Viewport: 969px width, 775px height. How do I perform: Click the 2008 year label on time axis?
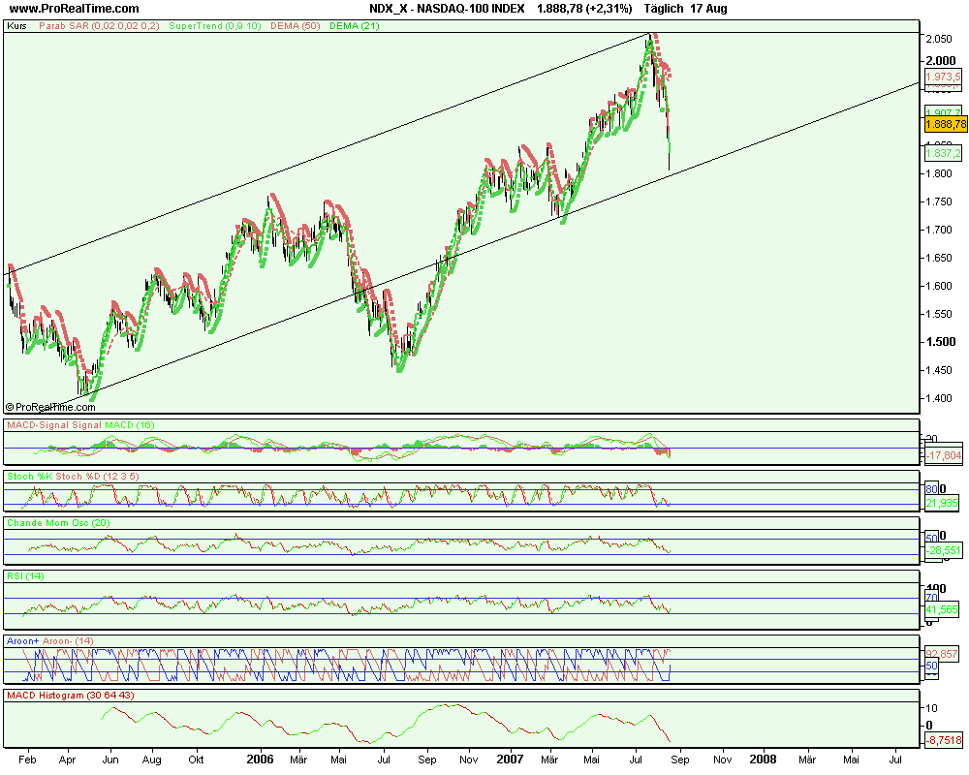[x=763, y=759]
